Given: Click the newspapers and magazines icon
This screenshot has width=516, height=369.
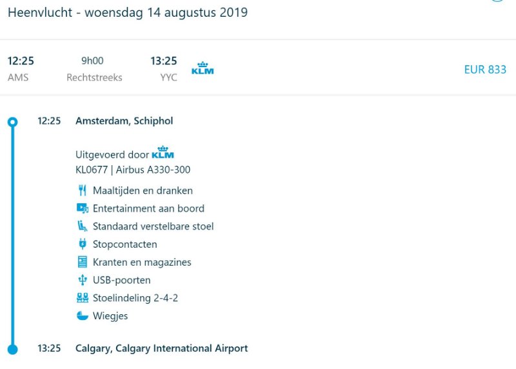Looking at the screenshot, I should coord(82,263).
